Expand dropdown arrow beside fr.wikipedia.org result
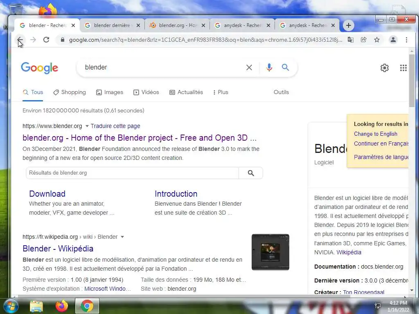The width and height of the screenshot is (419, 314). click(x=122, y=237)
